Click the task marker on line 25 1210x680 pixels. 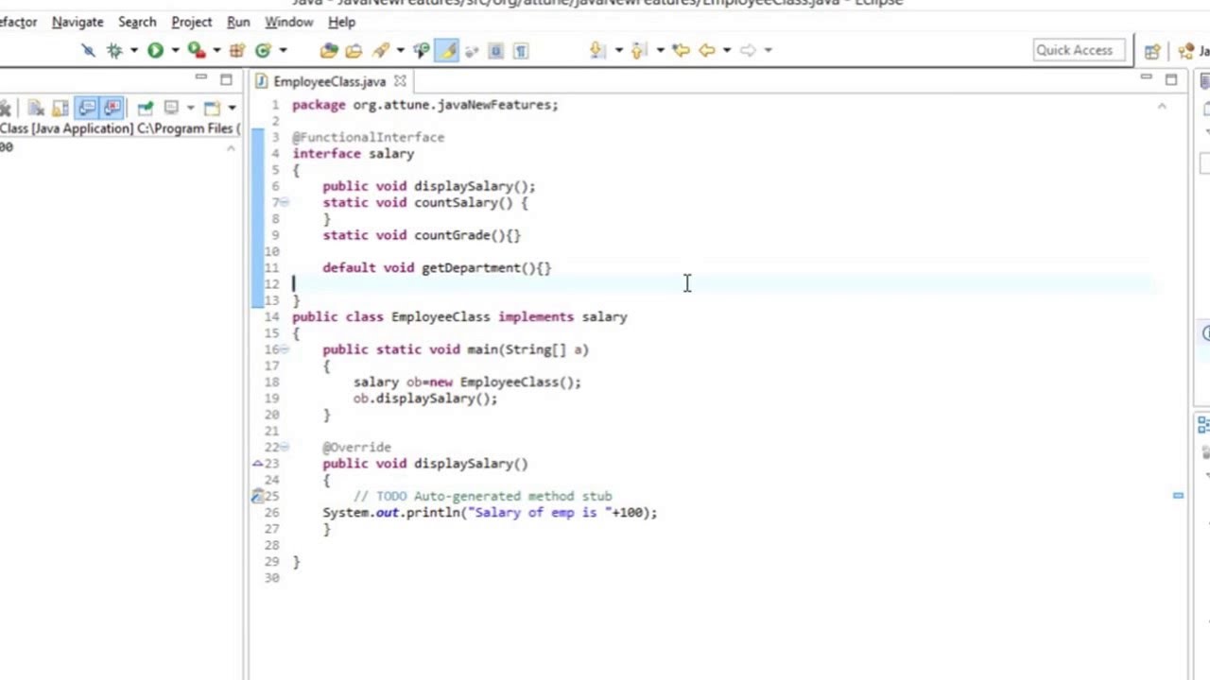tap(257, 496)
